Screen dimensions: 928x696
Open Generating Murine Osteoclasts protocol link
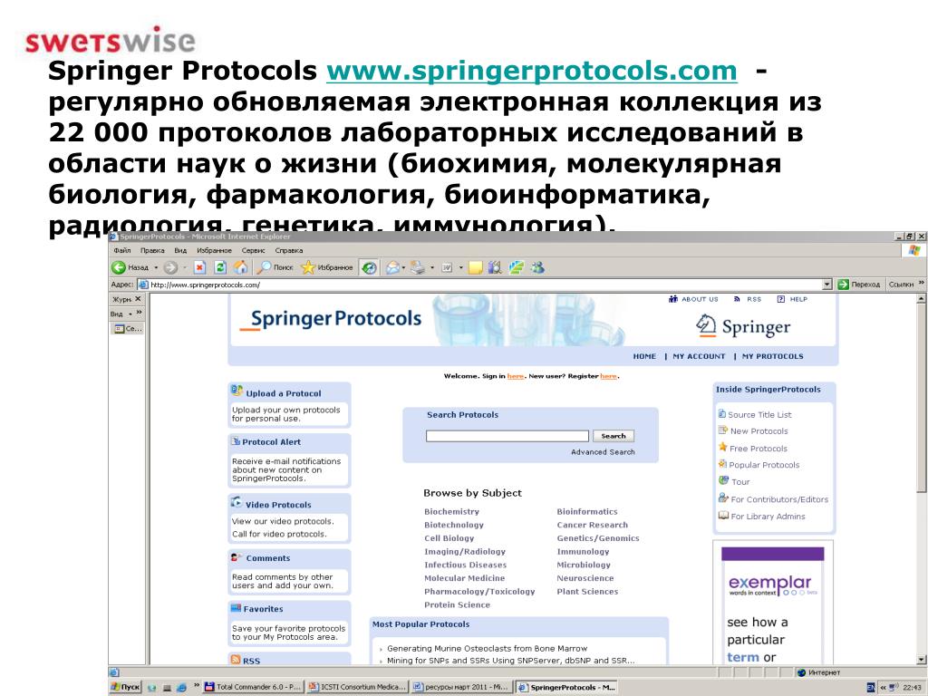[x=487, y=648]
